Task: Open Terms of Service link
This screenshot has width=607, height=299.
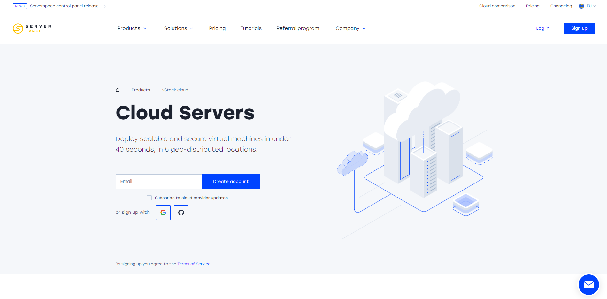Action: click(194, 264)
